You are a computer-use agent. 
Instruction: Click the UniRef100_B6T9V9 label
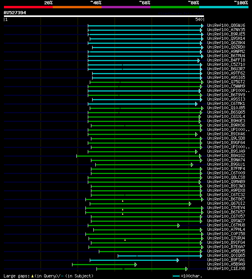226,95
